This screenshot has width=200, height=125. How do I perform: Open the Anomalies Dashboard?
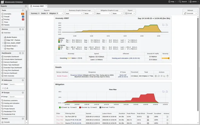tap(11, 56)
